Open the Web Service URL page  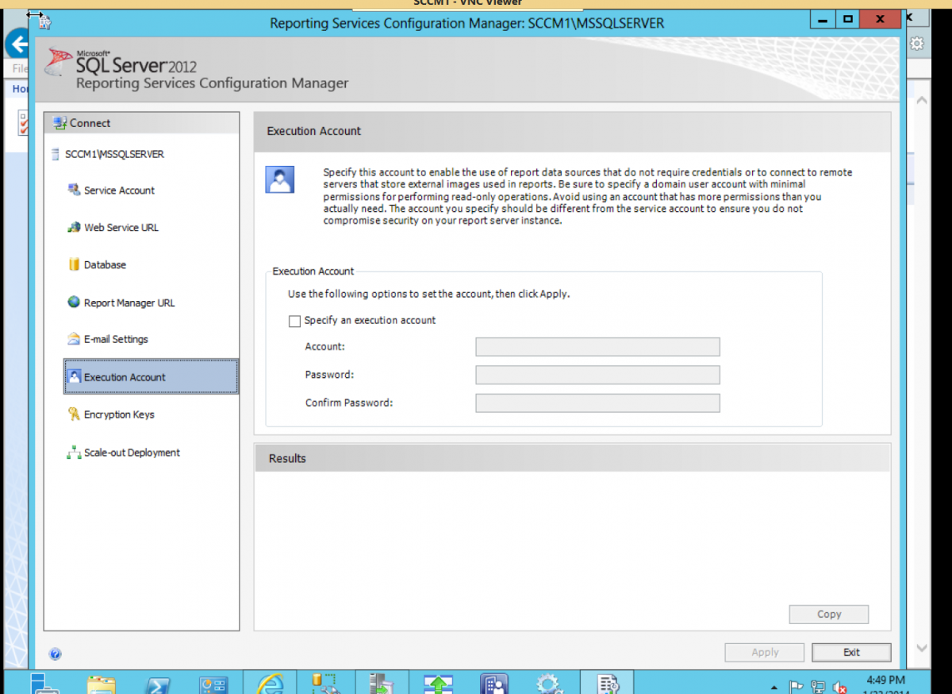pos(121,228)
